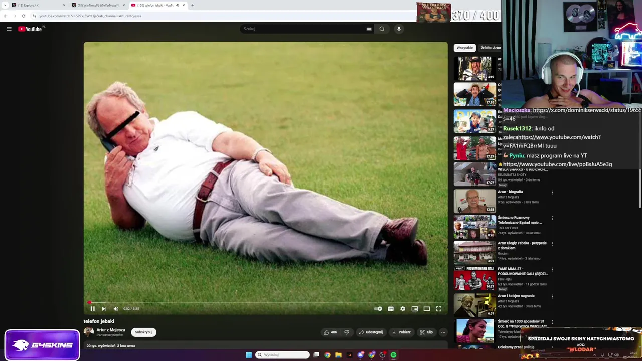Image resolution: width=642 pixels, height=361 pixels.
Task: Seek on the red video progress bar
Action: [266, 302]
